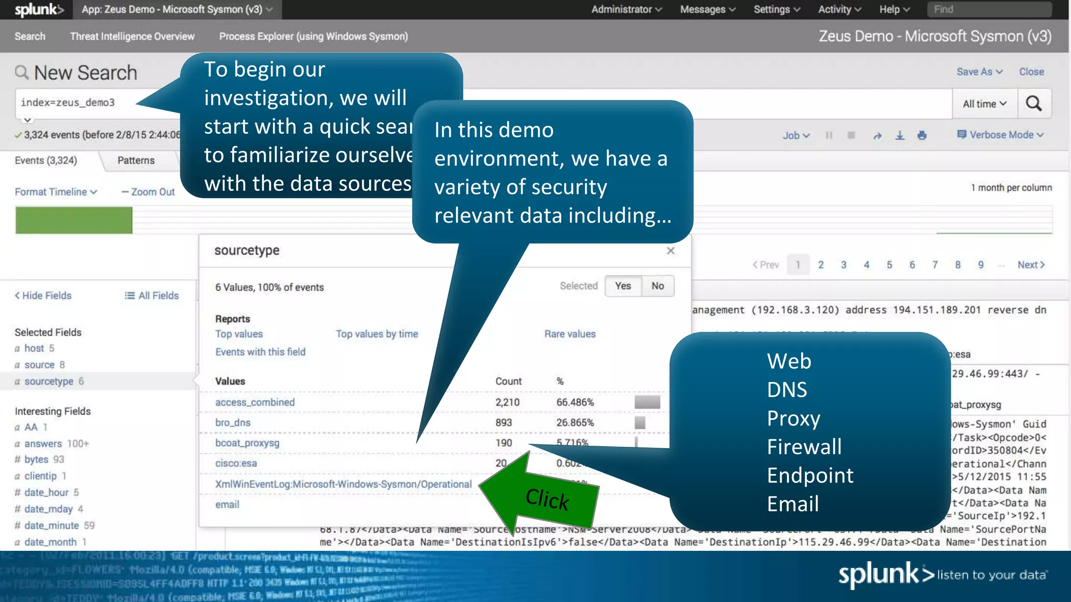Screen dimensions: 1071x602
Task: Open Help menu
Action: [894, 9]
